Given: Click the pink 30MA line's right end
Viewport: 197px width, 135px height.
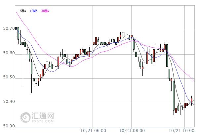Looking at the screenshot, I should (x=193, y=81).
